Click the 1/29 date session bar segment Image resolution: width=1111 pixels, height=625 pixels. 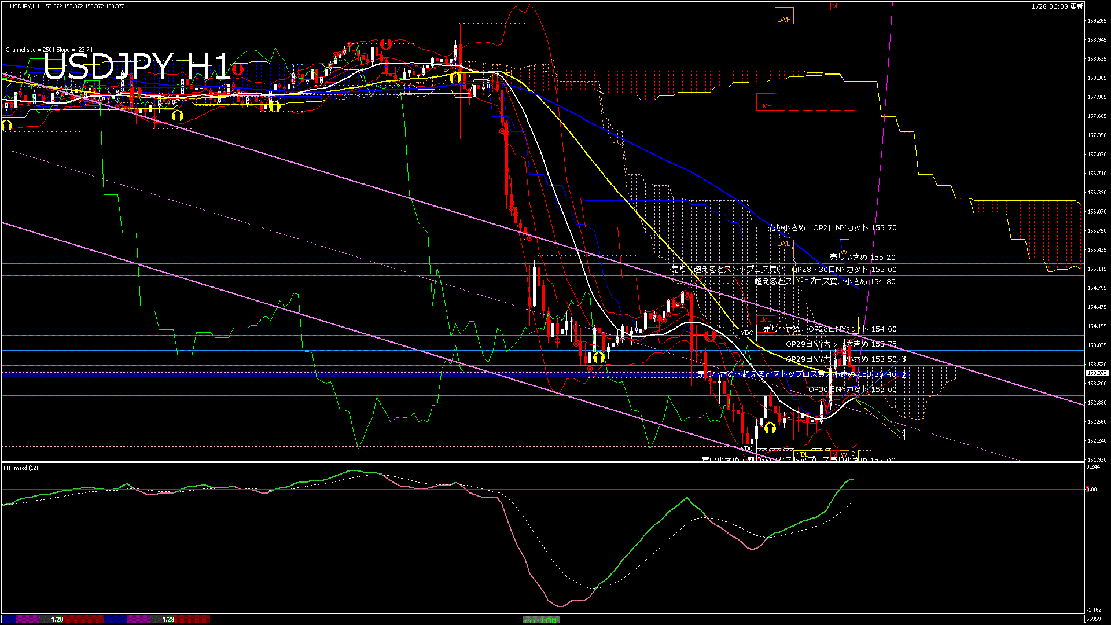coord(168,619)
